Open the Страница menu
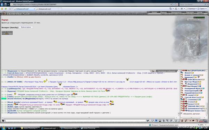The width and height of the screenshot is (209, 130). tap(191, 9)
